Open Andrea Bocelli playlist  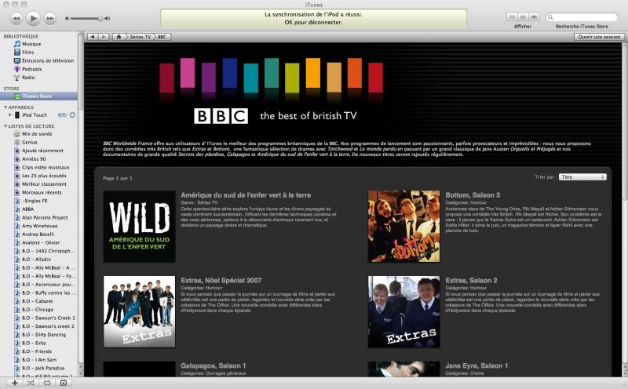pos(38,234)
